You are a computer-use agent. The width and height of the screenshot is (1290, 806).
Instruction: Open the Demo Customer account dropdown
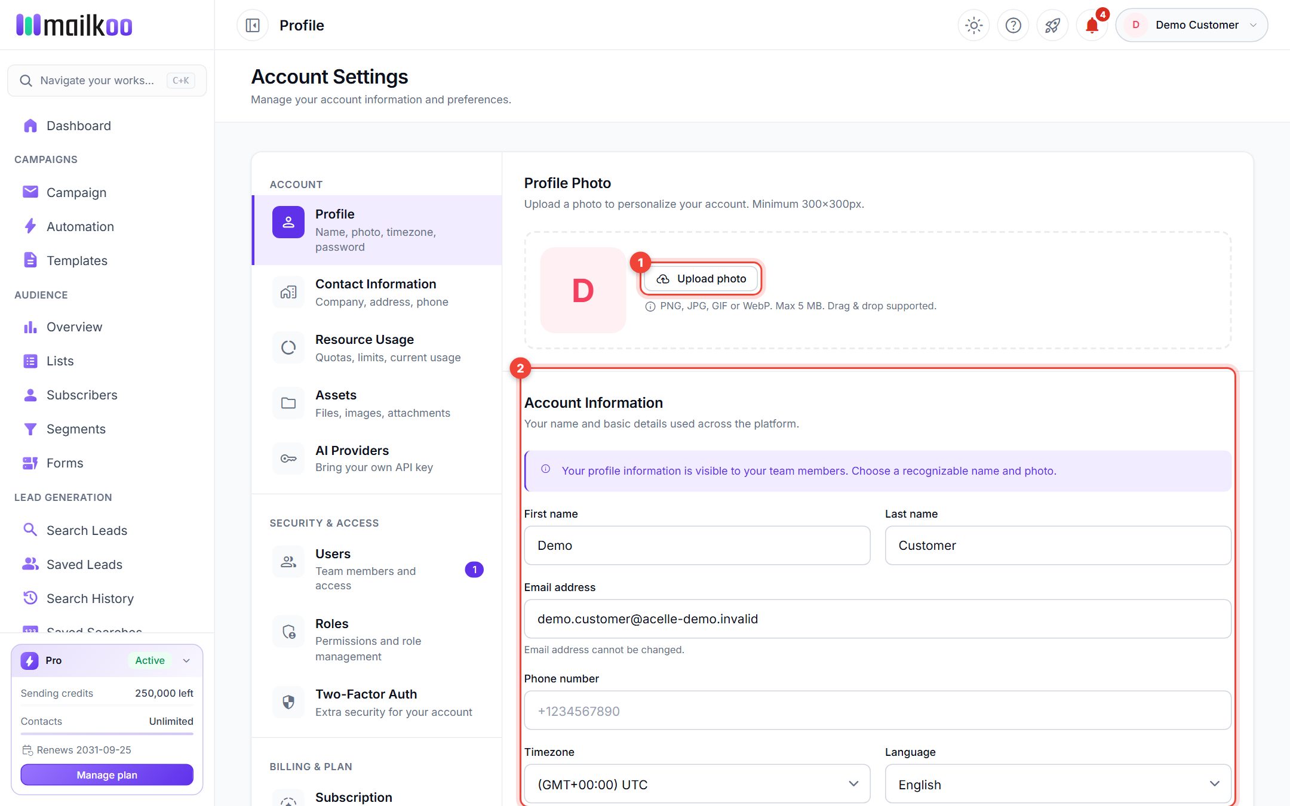[1191, 25]
